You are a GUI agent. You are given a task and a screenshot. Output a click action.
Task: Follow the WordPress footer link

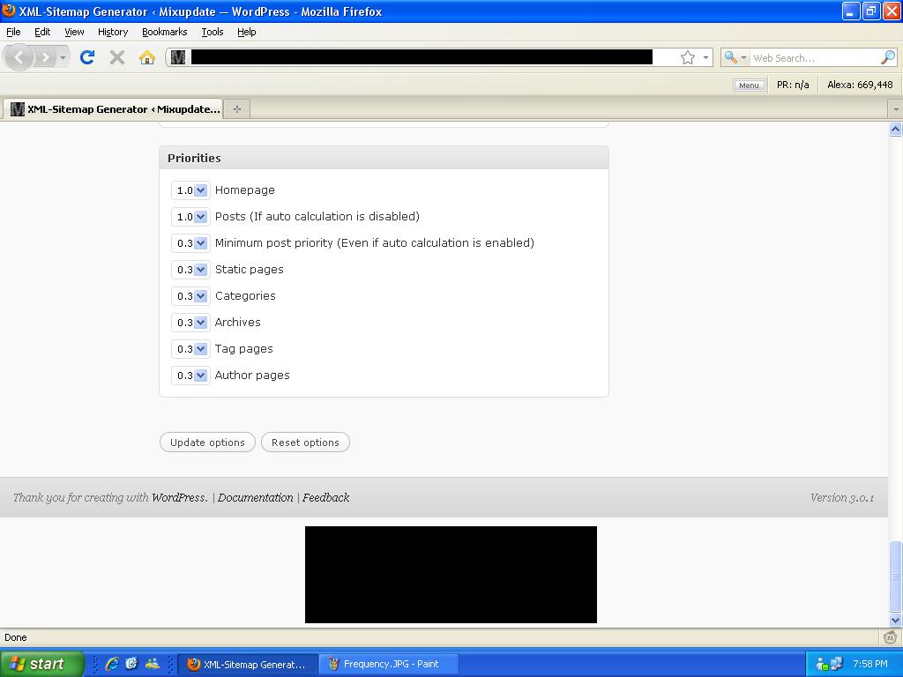coord(179,497)
